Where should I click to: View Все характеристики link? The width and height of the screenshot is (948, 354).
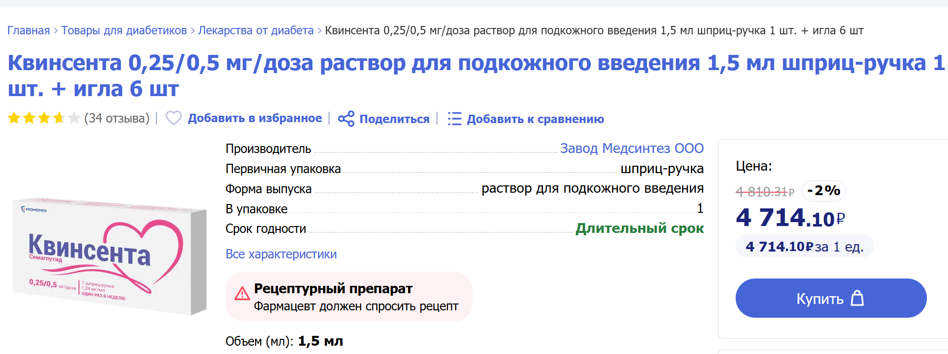click(x=281, y=254)
